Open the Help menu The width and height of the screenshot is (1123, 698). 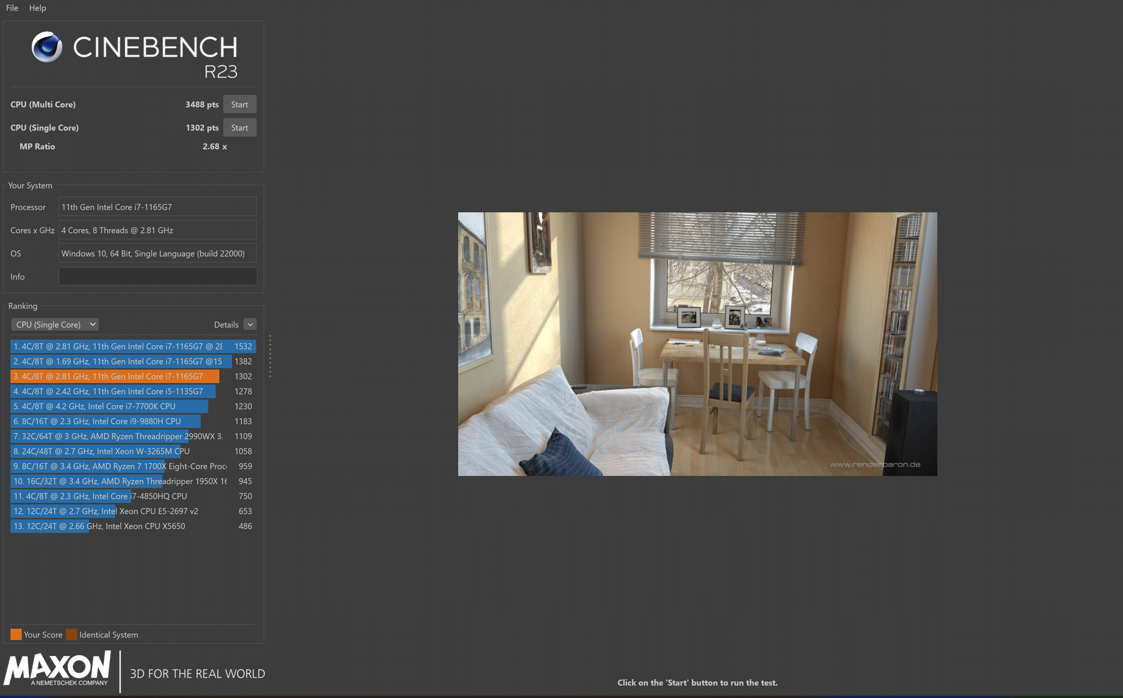pos(37,8)
